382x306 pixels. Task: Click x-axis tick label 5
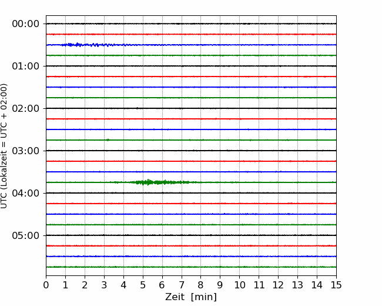click(143, 285)
